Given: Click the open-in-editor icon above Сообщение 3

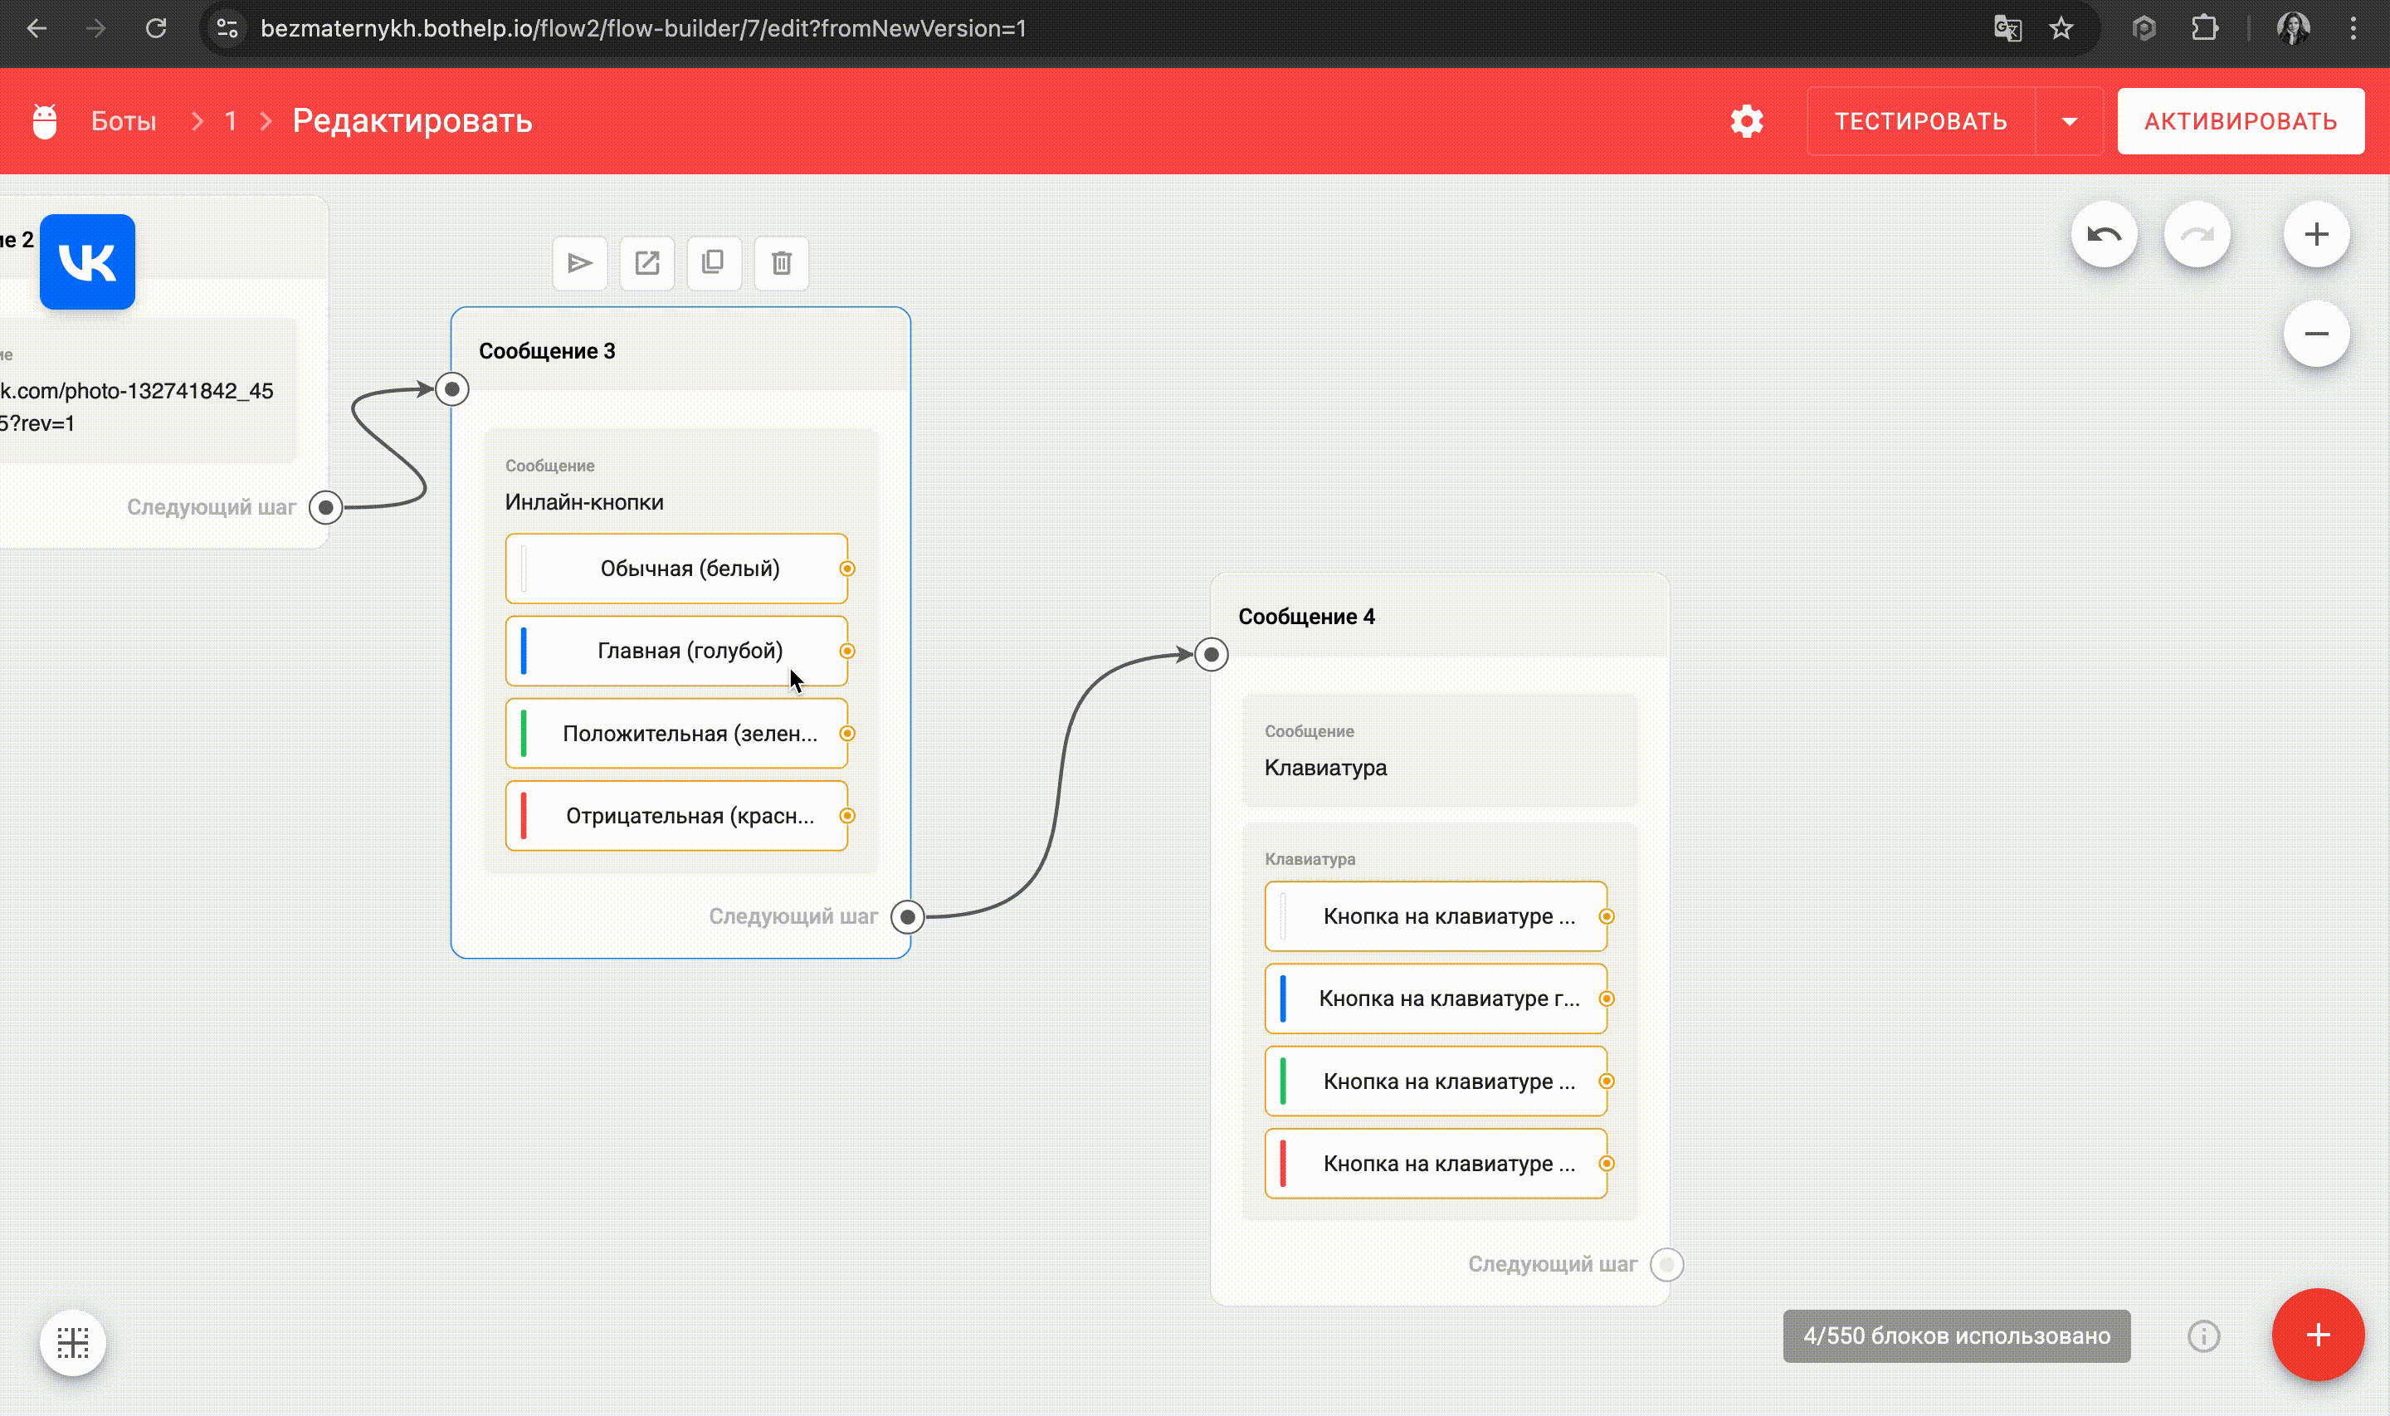Looking at the screenshot, I should click(646, 262).
